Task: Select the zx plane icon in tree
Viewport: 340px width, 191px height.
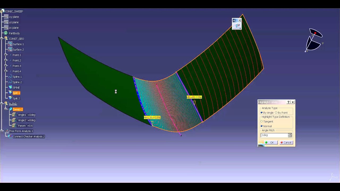Action: coord(6,28)
